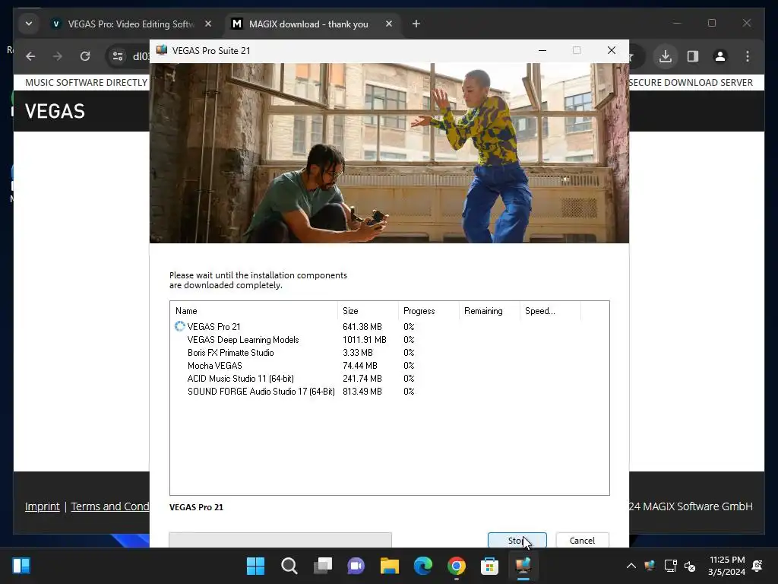Click the download progress bar in the installer
This screenshot has height=584, width=778.
(x=280, y=540)
